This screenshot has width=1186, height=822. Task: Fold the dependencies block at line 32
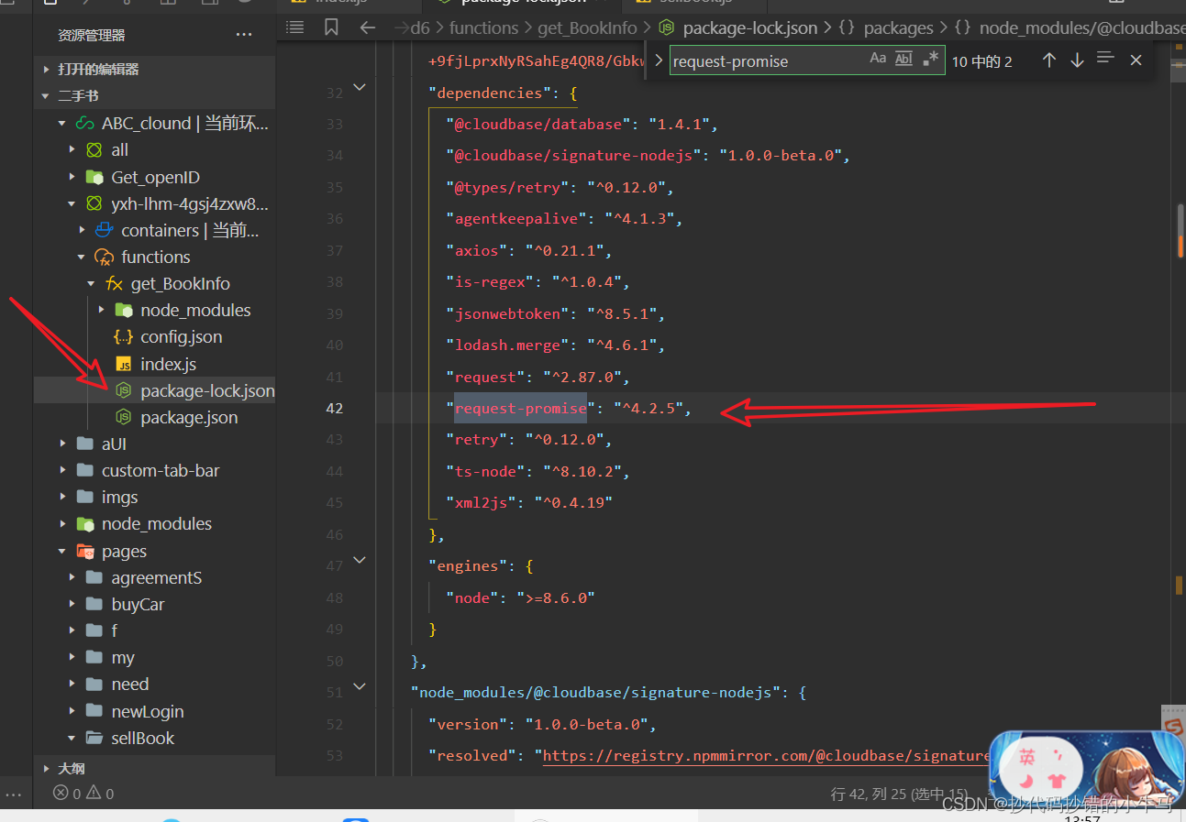(x=360, y=88)
